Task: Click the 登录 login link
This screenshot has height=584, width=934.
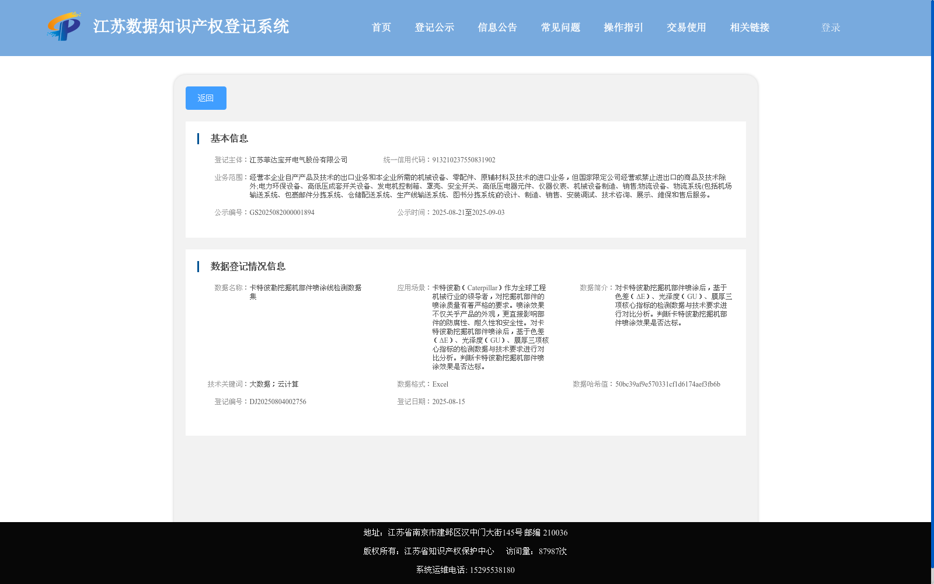Action: click(831, 27)
